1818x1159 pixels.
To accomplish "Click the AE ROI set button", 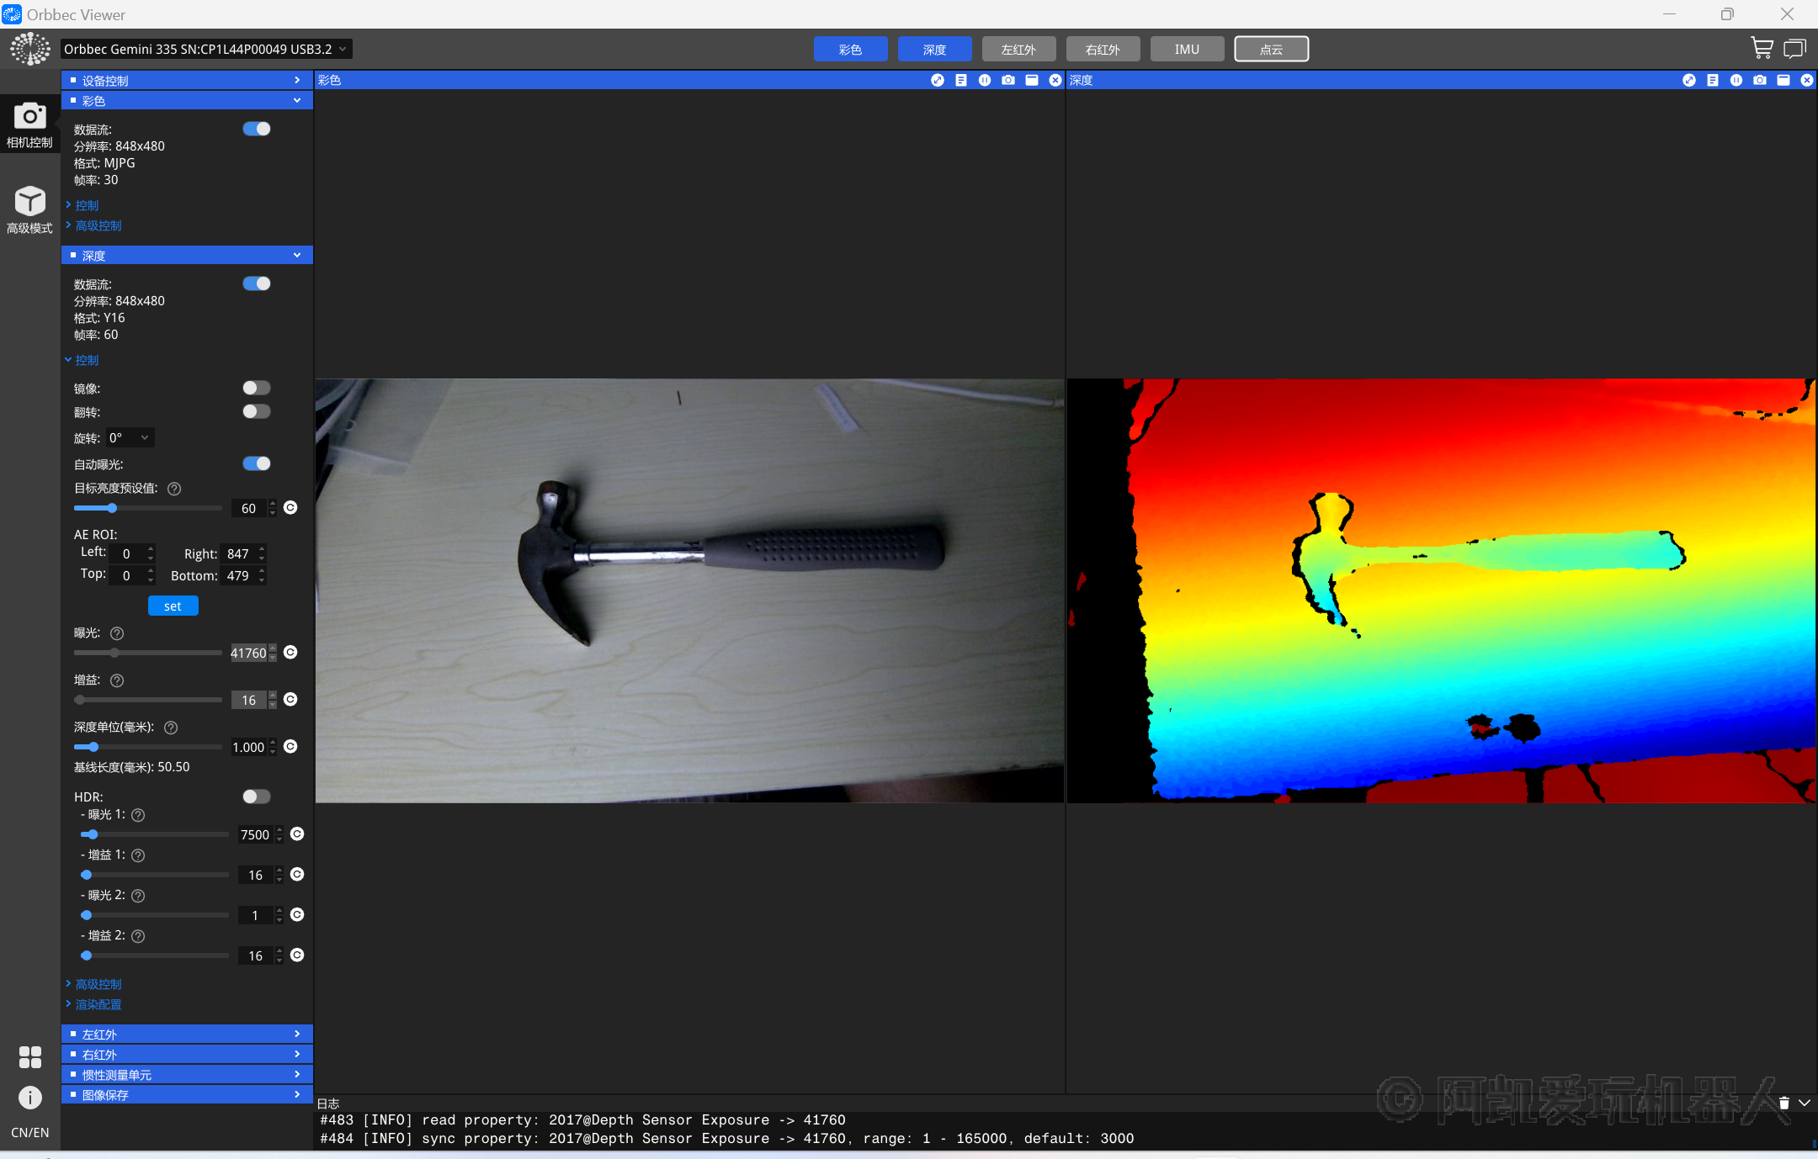I will (173, 606).
